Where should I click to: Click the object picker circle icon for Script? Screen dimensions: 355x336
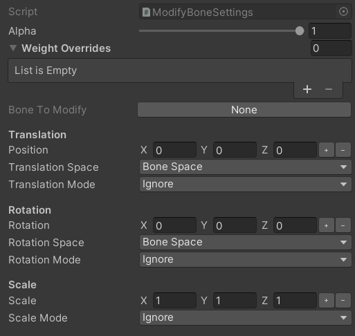(343, 12)
